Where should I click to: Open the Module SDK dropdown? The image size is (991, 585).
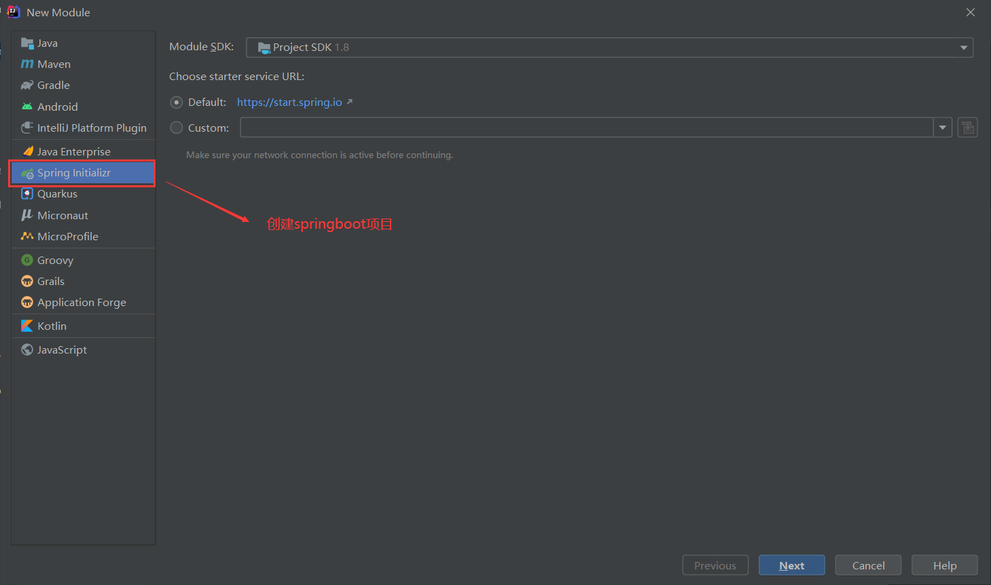(963, 46)
